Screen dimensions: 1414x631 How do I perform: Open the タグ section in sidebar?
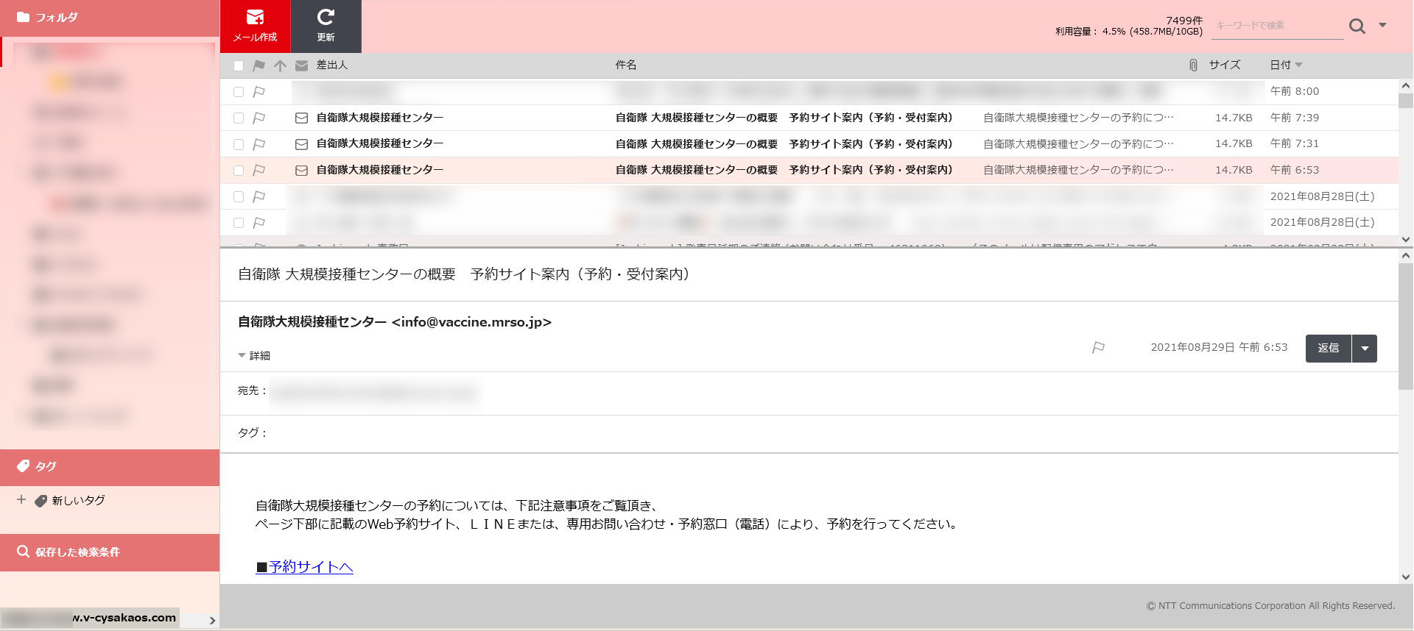pyautogui.click(x=46, y=466)
